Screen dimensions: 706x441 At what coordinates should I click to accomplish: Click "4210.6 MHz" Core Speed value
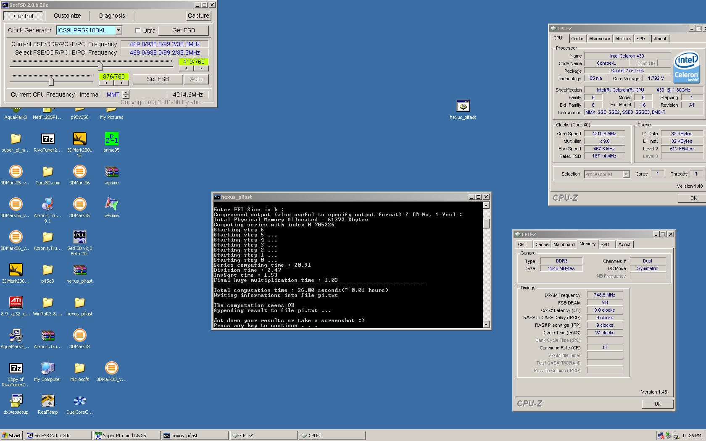(604, 134)
